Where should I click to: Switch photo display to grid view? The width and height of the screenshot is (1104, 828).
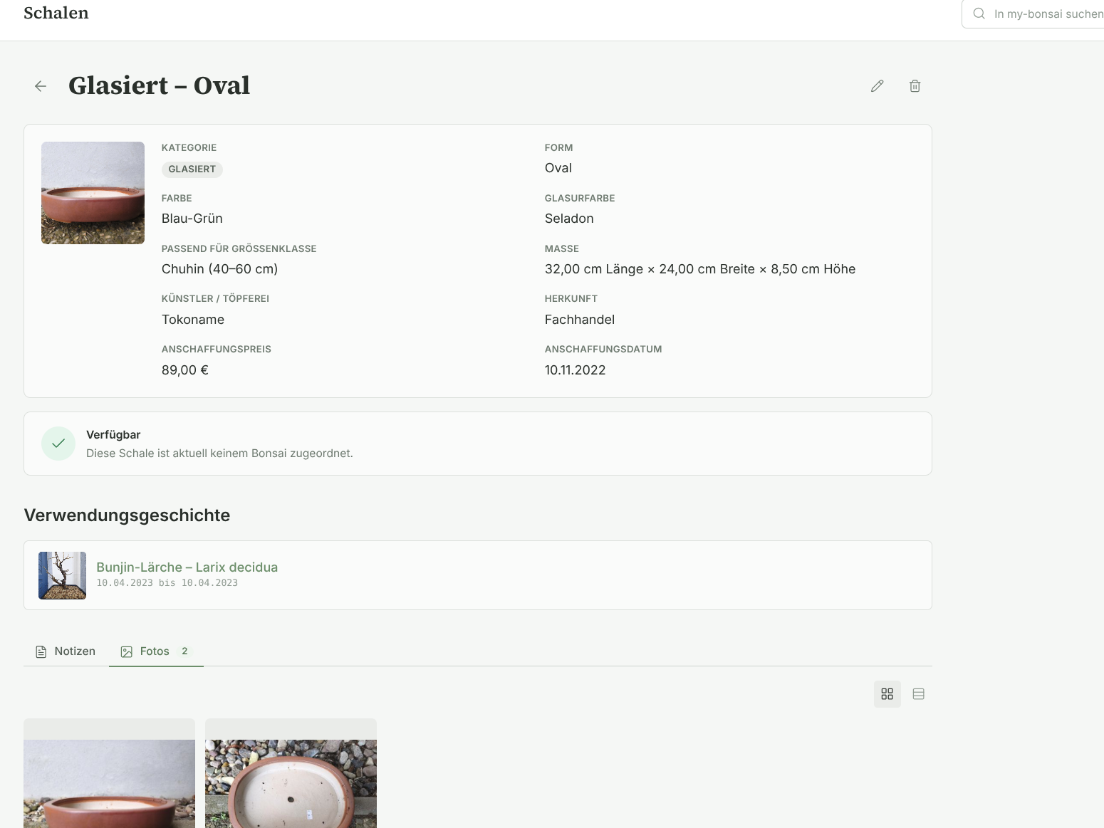click(x=887, y=693)
